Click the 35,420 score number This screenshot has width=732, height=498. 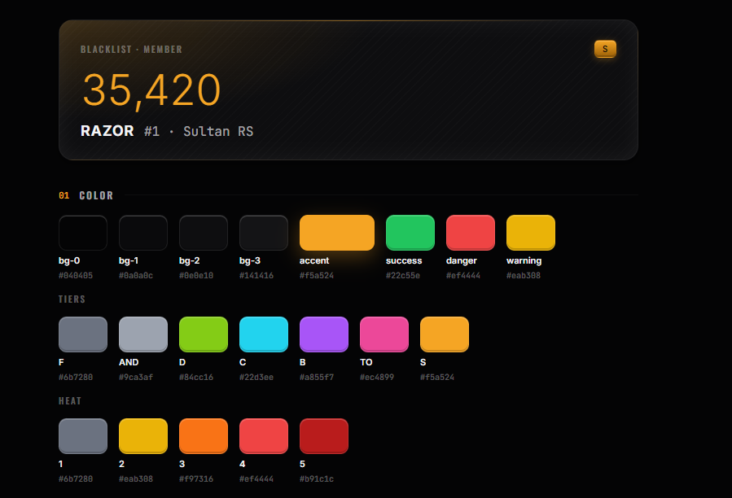(x=151, y=90)
